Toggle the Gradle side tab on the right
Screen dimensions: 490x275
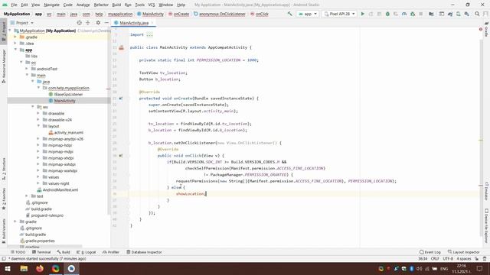[x=487, y=30]
